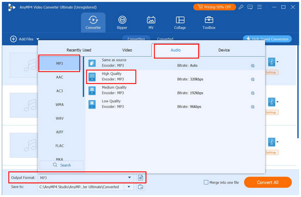301x197 pixels.
Task: Switch to the Recently Used tab
Action: (x=79, y=50)
